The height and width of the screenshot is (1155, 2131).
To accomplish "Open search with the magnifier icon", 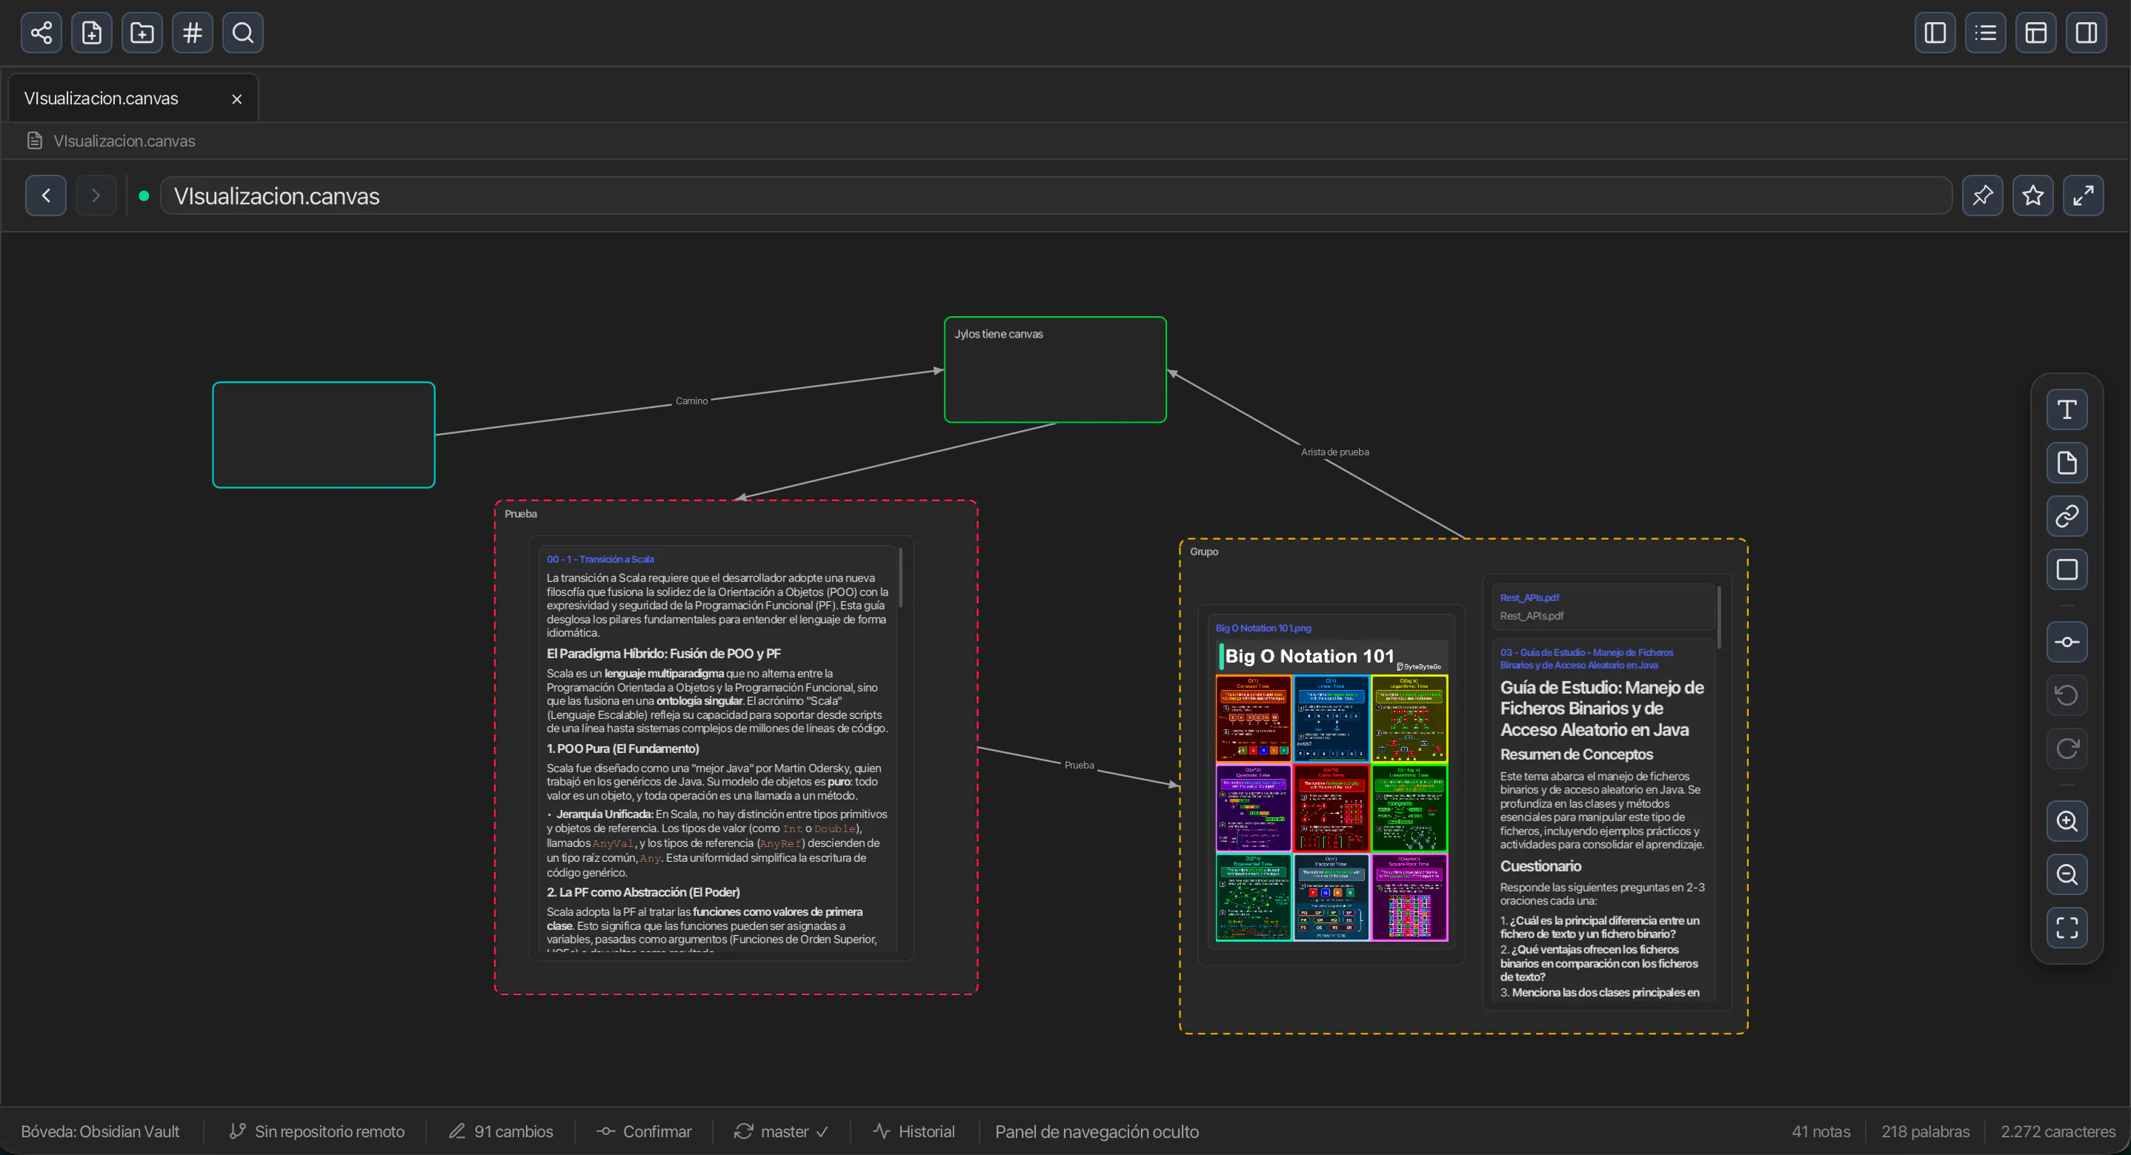I will 243,33.
